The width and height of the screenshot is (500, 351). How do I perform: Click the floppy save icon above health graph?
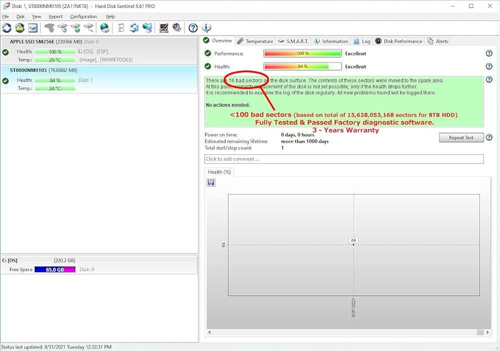(211, 183)
